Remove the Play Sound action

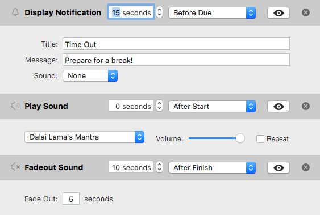[x=306, y=106]
